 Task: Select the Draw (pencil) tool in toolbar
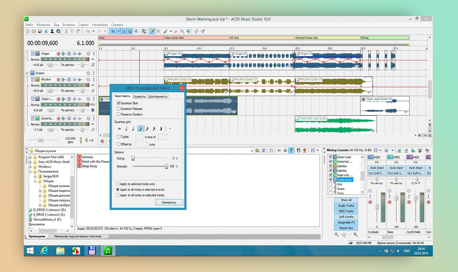pyautogui.click(x=152, y=31)
